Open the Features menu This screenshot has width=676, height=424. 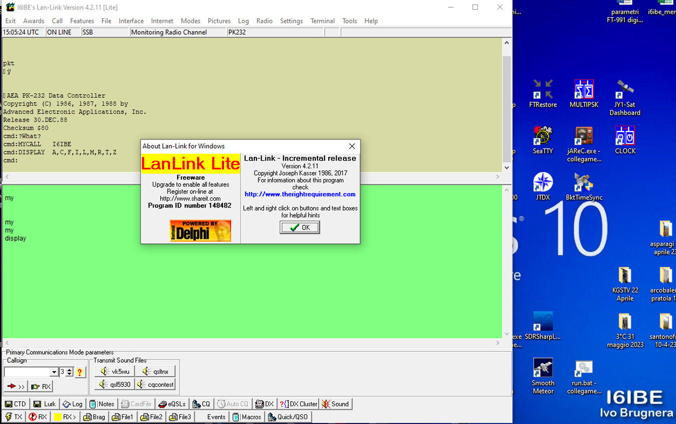(82, 21)
